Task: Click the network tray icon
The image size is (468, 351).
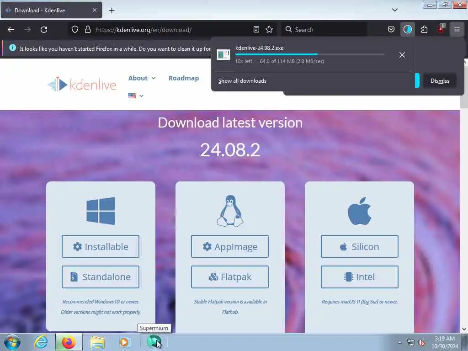Action: pyautogui.click(x=411, y=342)
